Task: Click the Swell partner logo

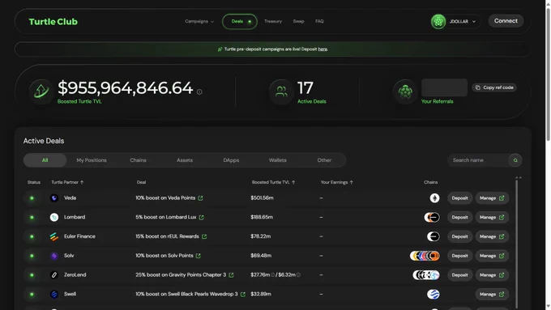Action: click(x=54, y=294)
